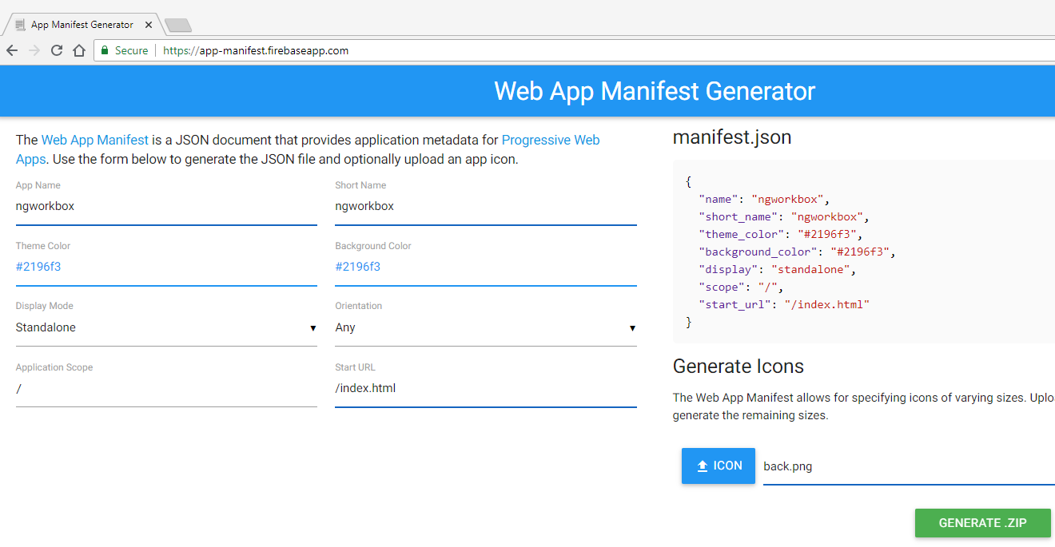
Task: Open the Web App Manifest link
Action: 95,140
